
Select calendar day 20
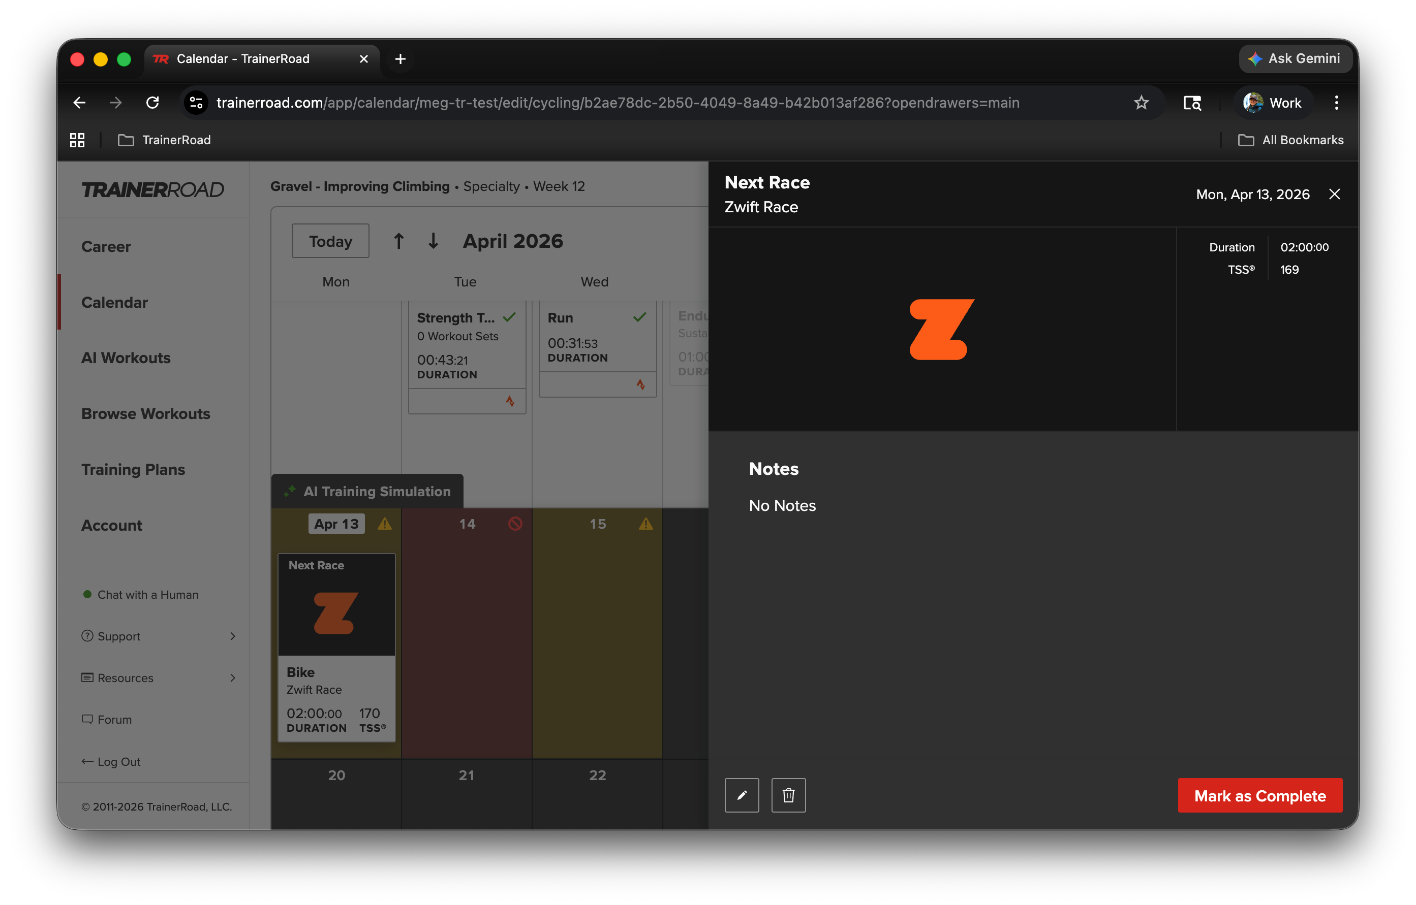click(x=336, y=775)
